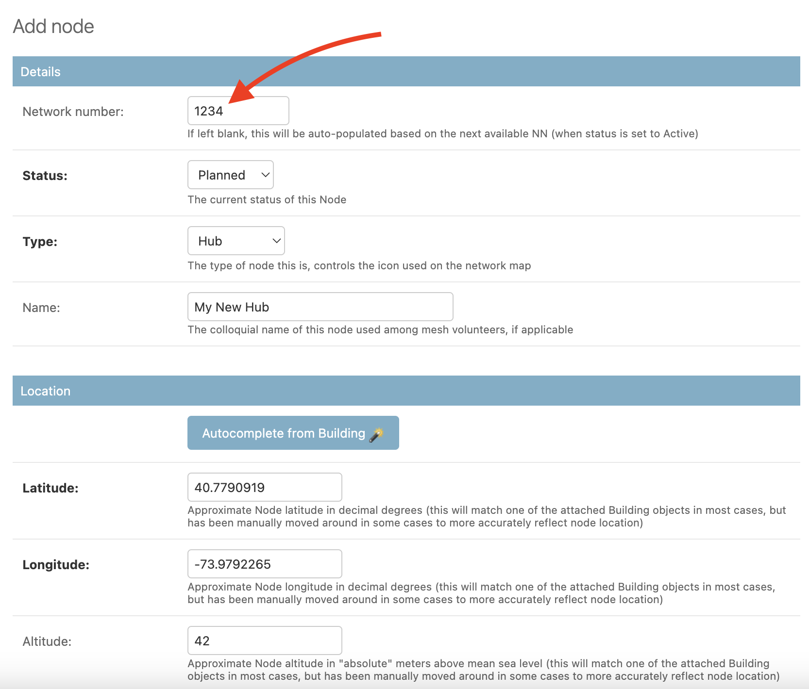Focus the Longitude input field
The image size is (809, 689).
265,564
